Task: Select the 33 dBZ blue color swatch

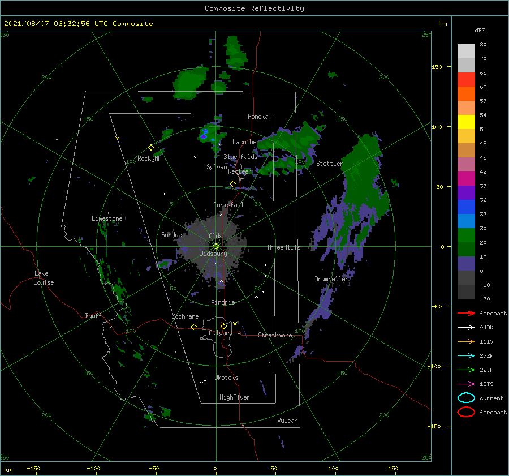Action: (466, 207)
